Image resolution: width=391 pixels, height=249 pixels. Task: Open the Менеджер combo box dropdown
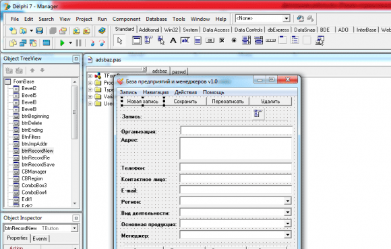point(287,235)
